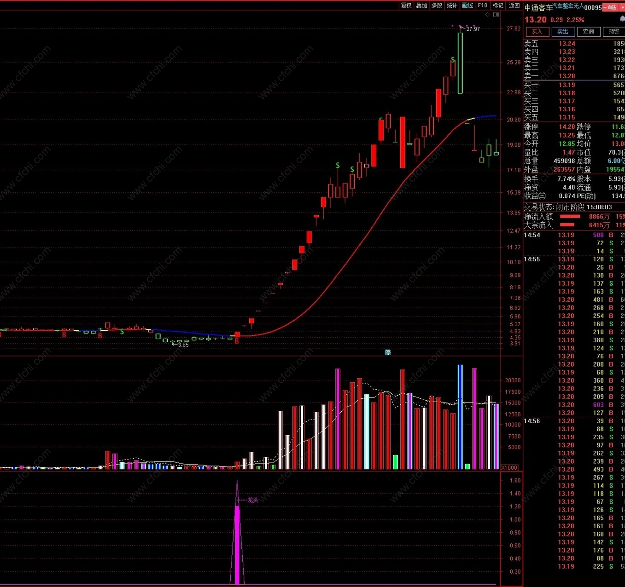The image size is (625, 587).
Task: Select the 买一 13.19 bid row
Action: tap(574, 85)
